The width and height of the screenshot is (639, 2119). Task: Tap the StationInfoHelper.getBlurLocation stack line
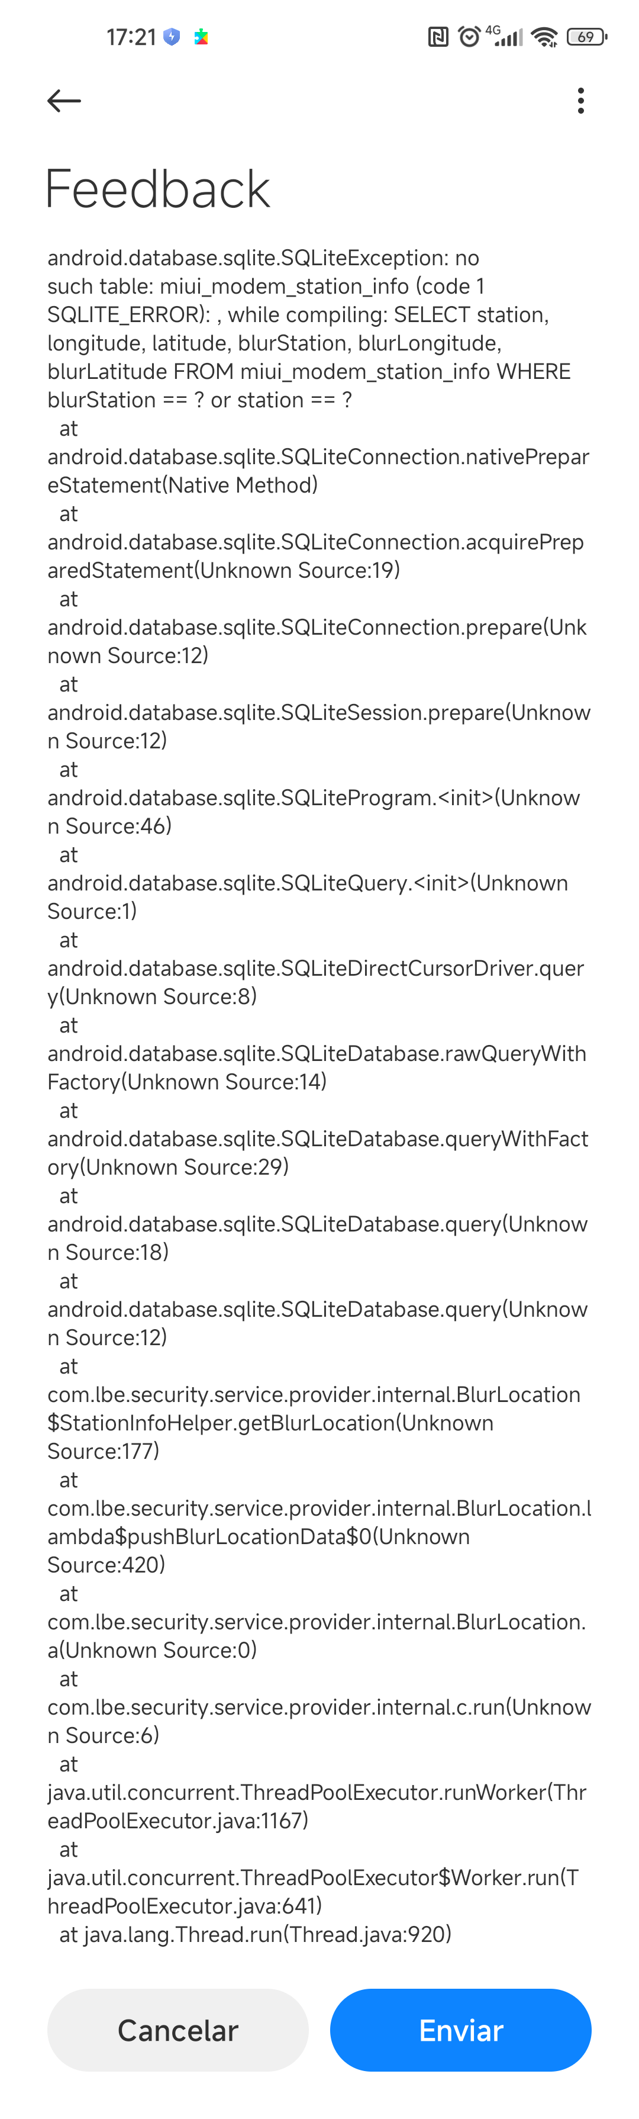(314, 1422)
